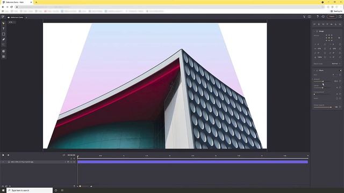344x193 pixels.
Task: Click the app logo in the top-left corner
Action: point(3,17)
